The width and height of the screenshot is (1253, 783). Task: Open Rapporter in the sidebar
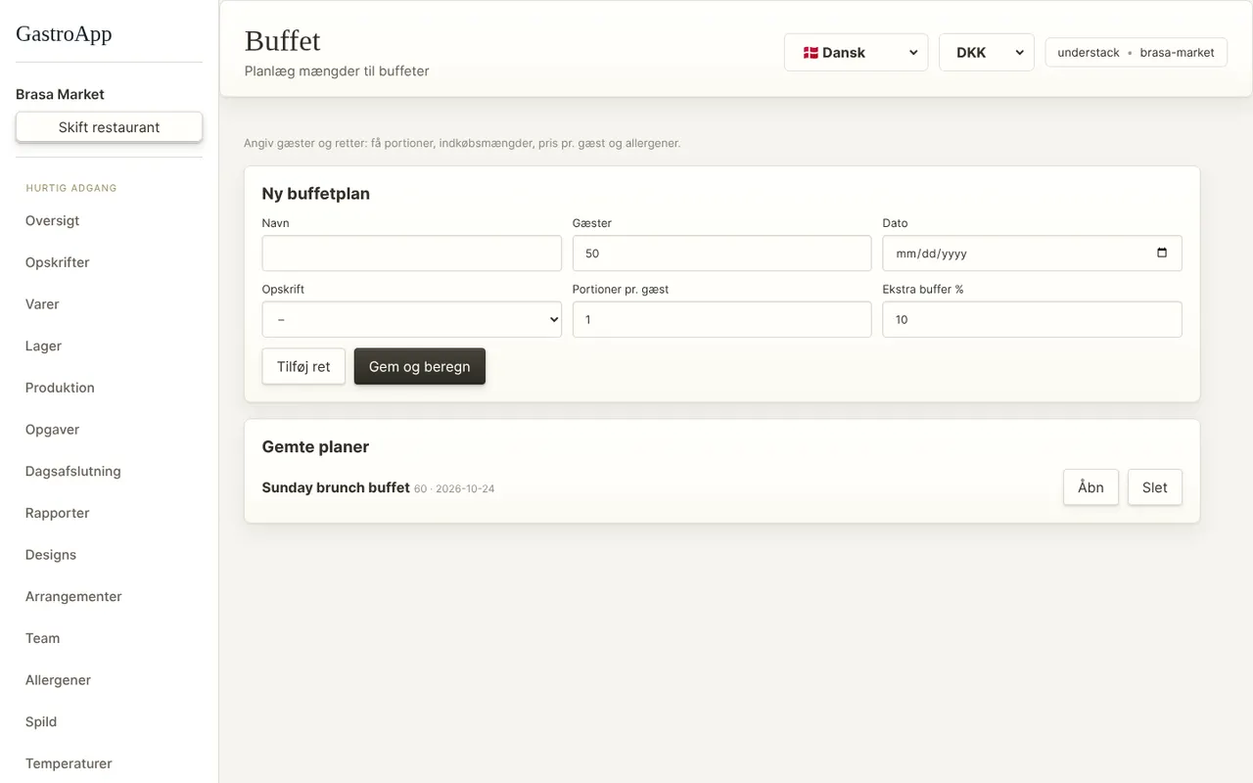pos(58,513)
